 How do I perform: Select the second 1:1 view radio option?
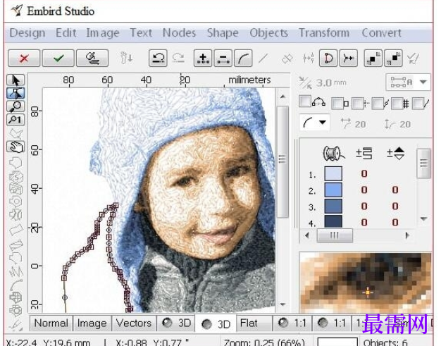(x=323, y=323)
